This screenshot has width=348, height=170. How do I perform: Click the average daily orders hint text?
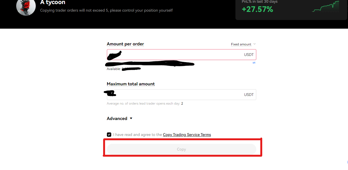click(145, 104)
